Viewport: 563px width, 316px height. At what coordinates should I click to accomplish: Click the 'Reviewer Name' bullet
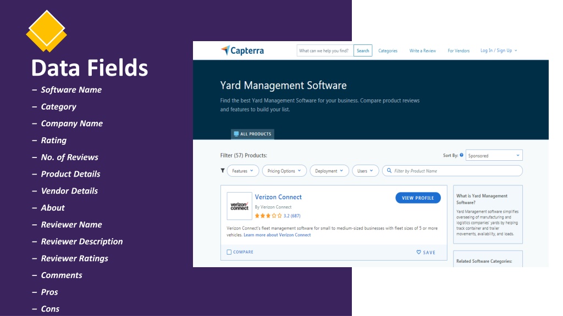coord(71,224)
